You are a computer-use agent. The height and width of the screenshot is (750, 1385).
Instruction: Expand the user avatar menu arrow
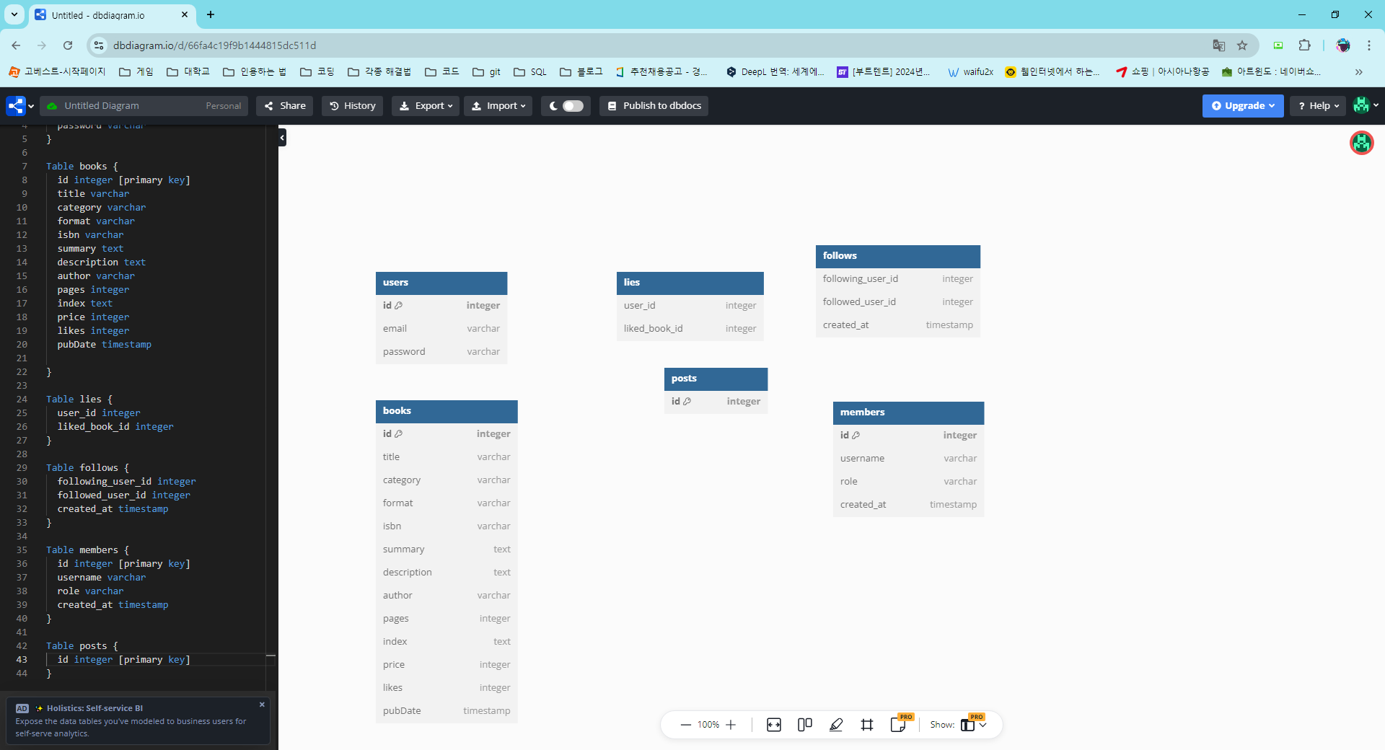pyautogui.click(x=1376, y=105)
